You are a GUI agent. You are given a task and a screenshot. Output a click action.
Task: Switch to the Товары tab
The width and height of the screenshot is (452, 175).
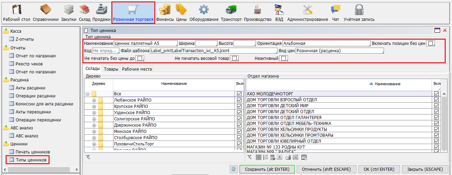coord(111,69)
